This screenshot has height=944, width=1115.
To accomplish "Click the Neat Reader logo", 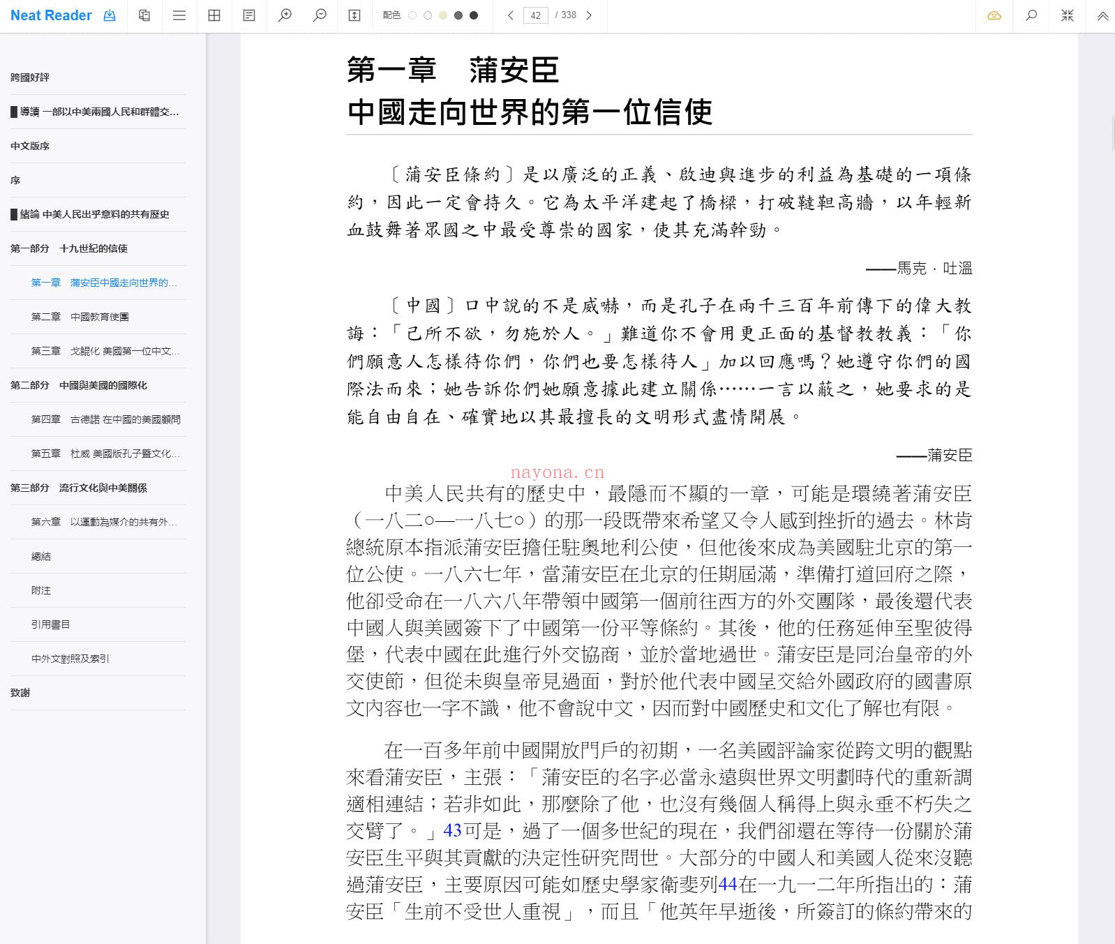I will [51, 15].
